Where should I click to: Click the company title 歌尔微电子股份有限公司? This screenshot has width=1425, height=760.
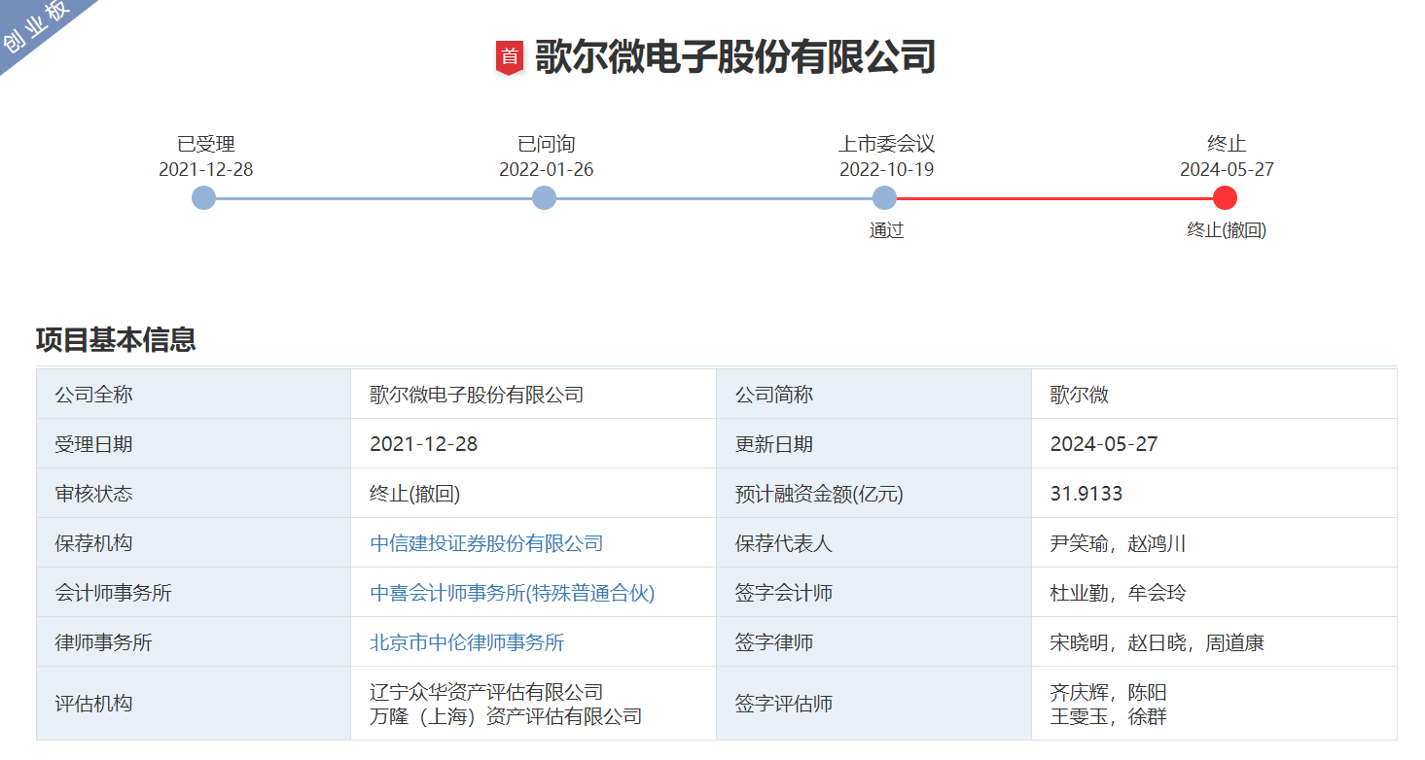734,56
